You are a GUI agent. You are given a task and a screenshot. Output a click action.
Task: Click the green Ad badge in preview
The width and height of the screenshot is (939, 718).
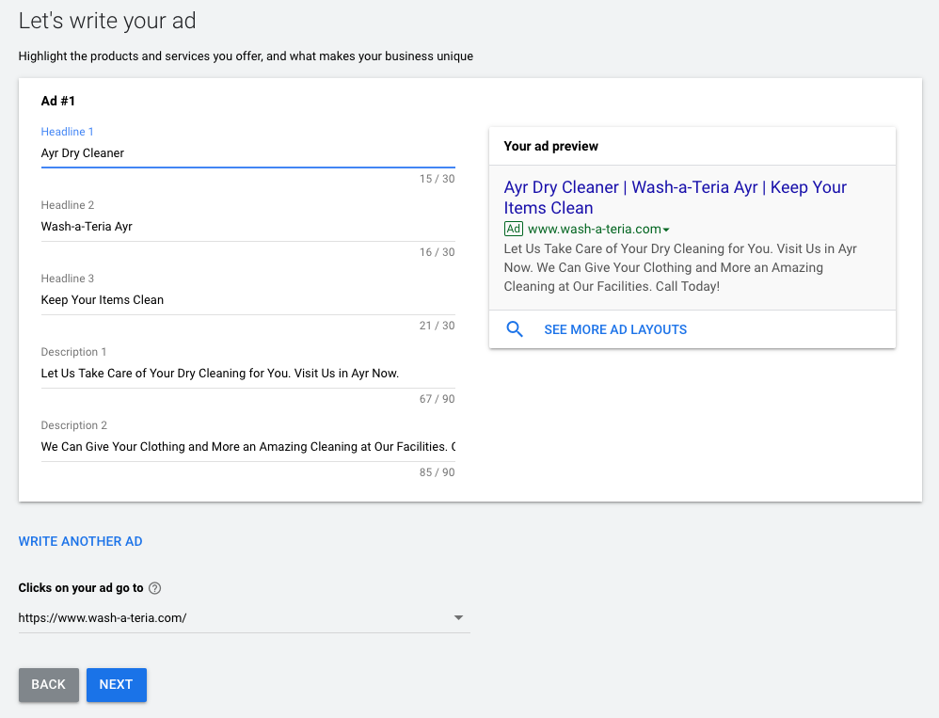514,229
